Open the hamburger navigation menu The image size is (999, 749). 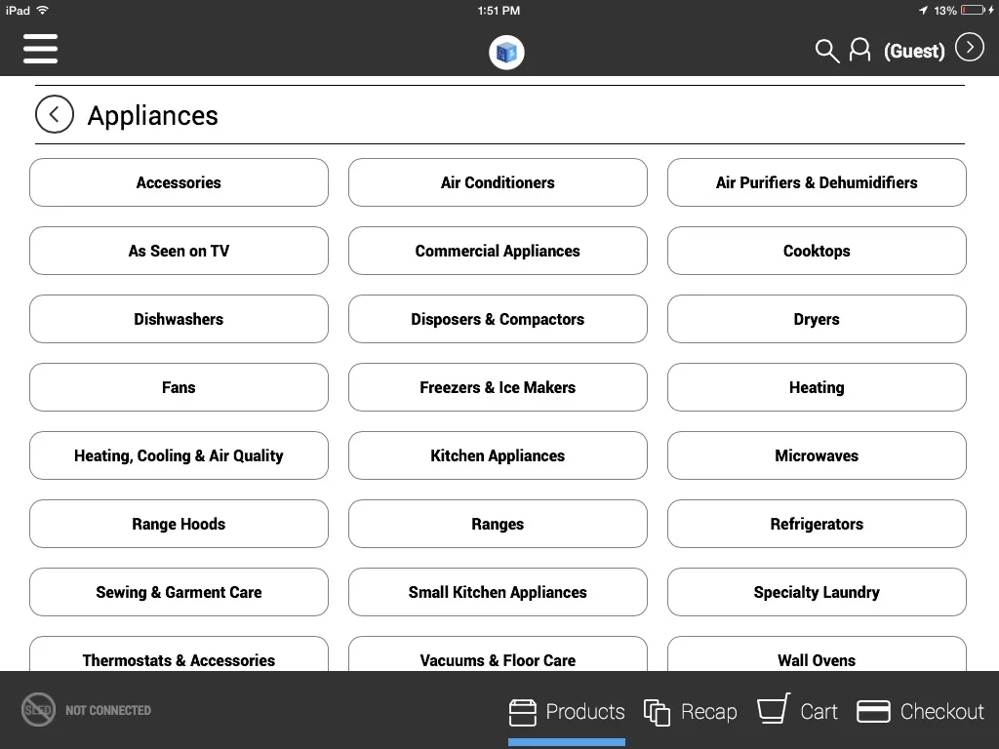tap(40, 49)
